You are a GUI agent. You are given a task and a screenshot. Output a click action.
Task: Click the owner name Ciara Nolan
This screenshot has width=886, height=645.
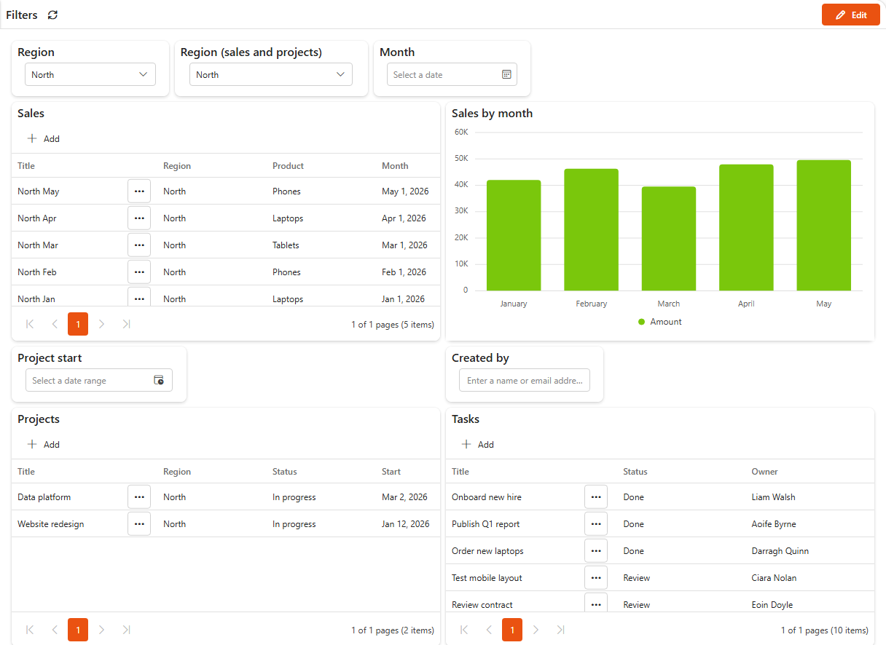[774, 578]
